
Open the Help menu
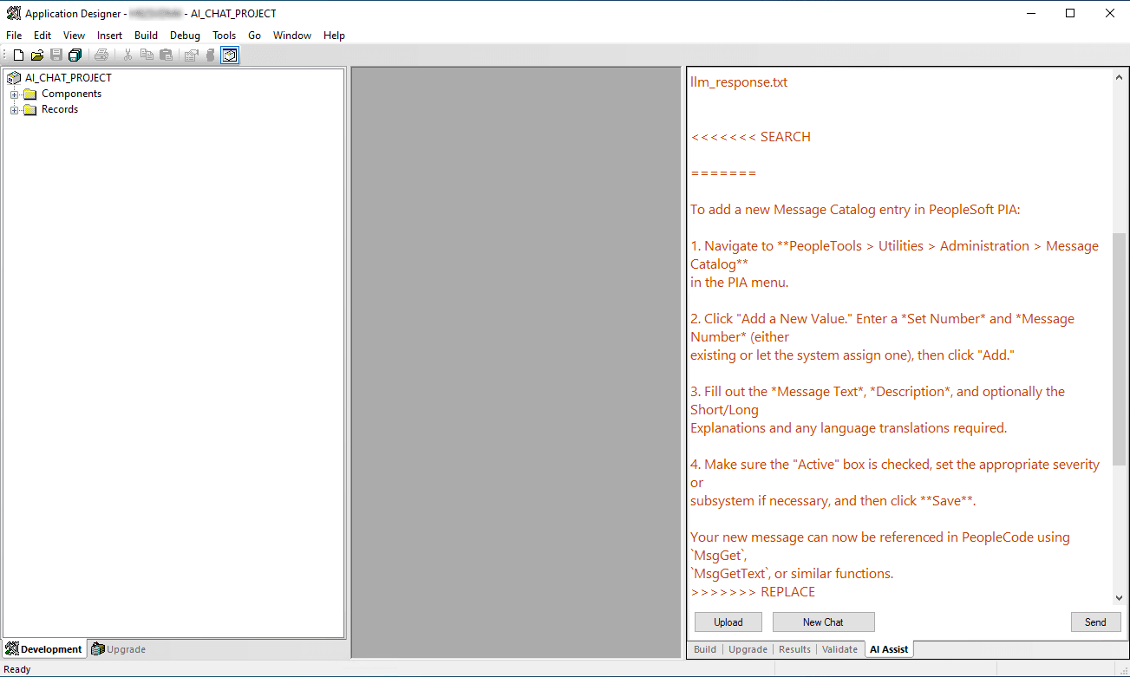pyautogui.click(x=334, y=36)
